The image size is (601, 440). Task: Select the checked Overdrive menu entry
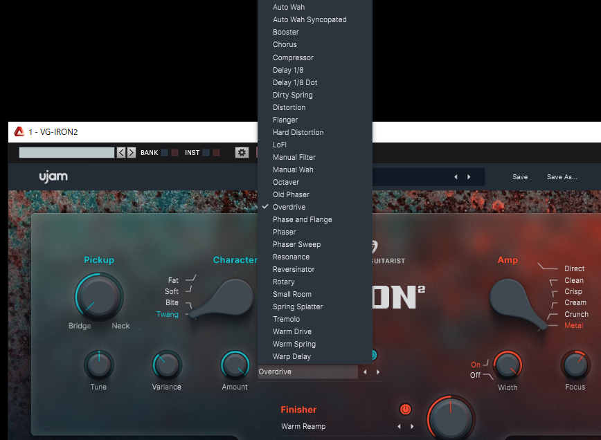tap(314, 207)
